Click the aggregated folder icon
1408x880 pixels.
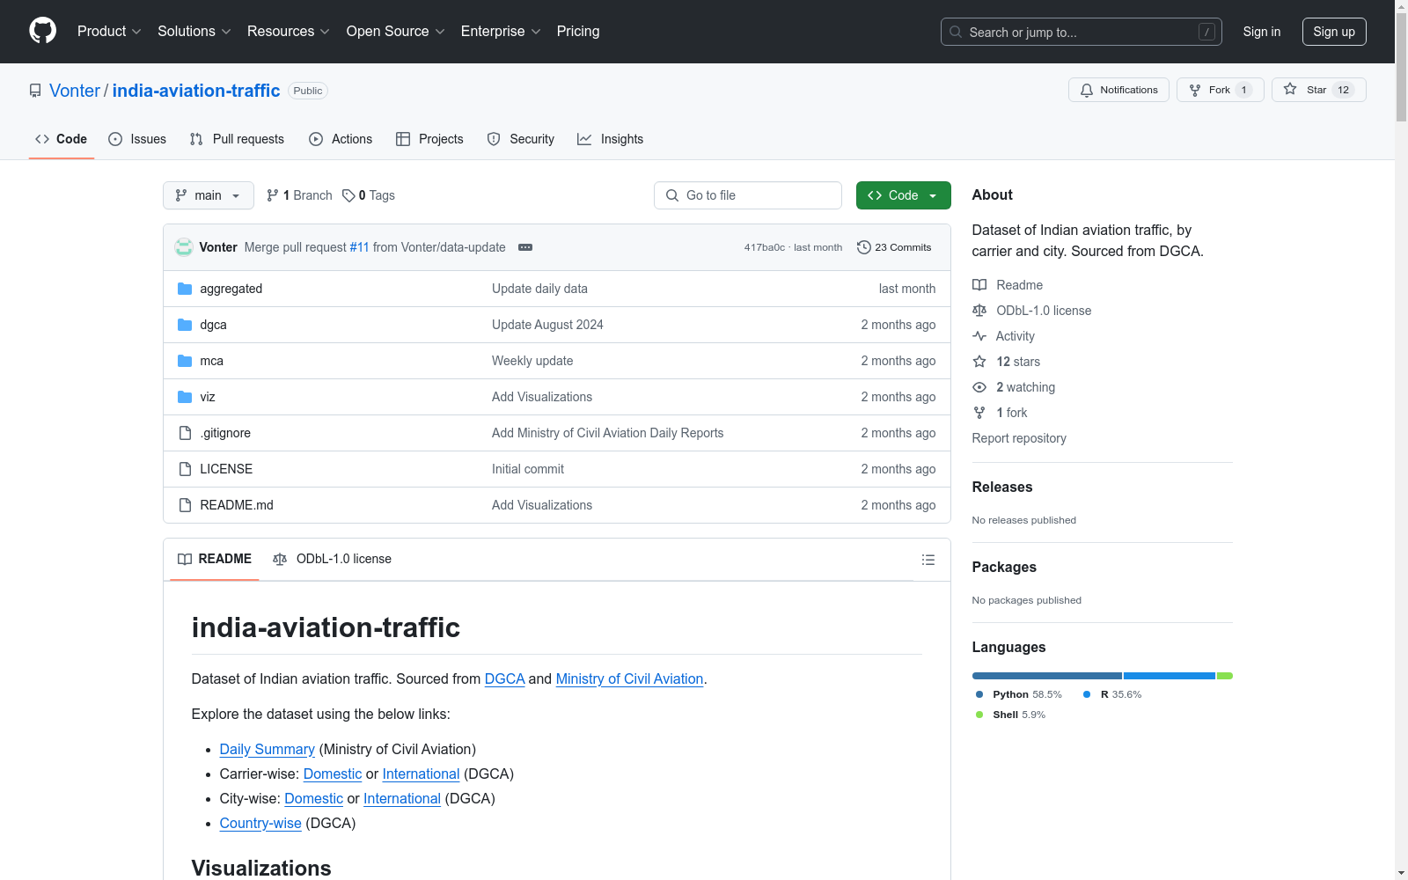pos(185,289)
